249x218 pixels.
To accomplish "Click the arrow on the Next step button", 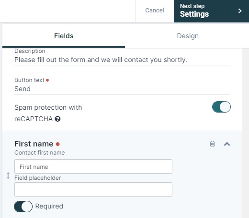I will tap(240, 11).
